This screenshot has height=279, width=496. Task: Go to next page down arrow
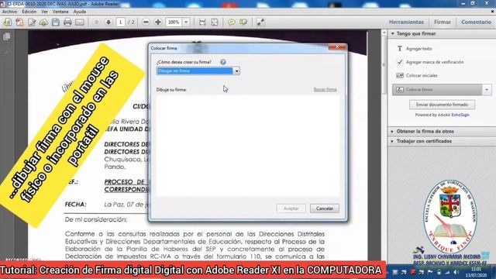click(108, 22)
